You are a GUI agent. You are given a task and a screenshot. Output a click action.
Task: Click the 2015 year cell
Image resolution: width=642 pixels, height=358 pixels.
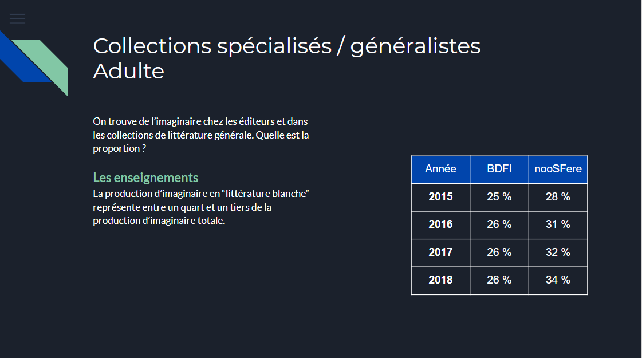pos(440,197)
